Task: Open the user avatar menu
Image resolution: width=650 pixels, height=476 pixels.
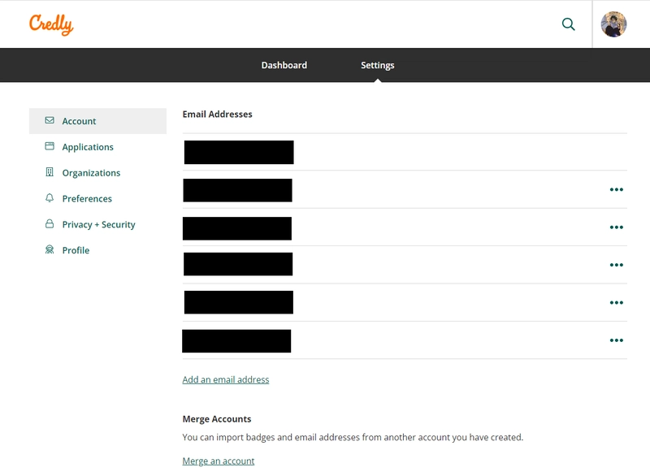Action: [x=613, y=24]
